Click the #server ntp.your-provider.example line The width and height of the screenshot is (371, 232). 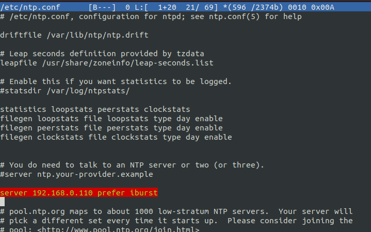pos(77,174)
